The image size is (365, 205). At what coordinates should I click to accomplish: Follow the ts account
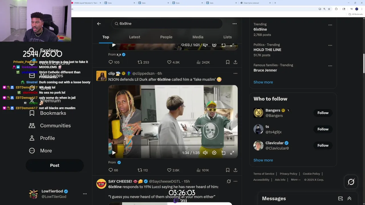323,129
